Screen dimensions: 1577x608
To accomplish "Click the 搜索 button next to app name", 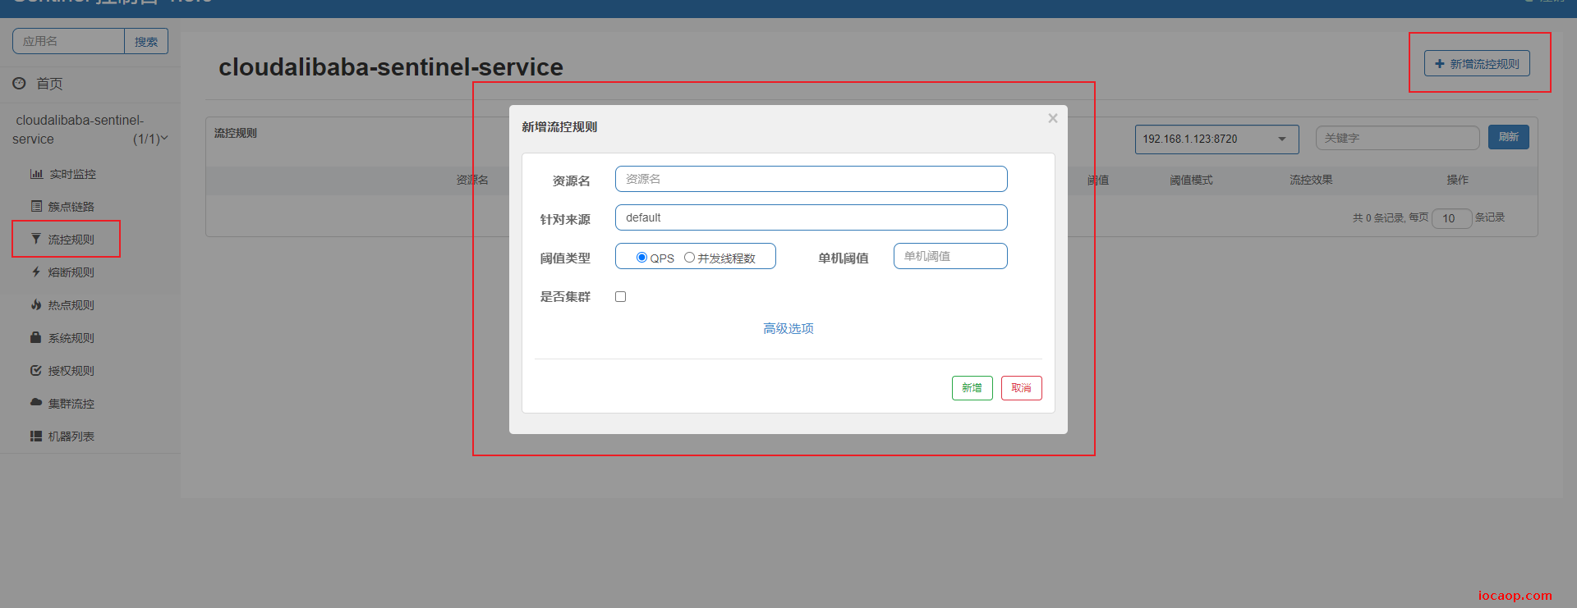I will click(146, 41).
